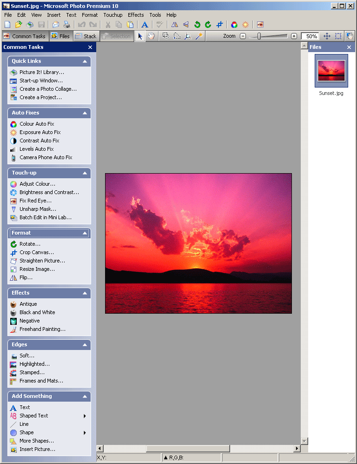
Task: Collapse the Add Something section
Action: click(85, 397)
